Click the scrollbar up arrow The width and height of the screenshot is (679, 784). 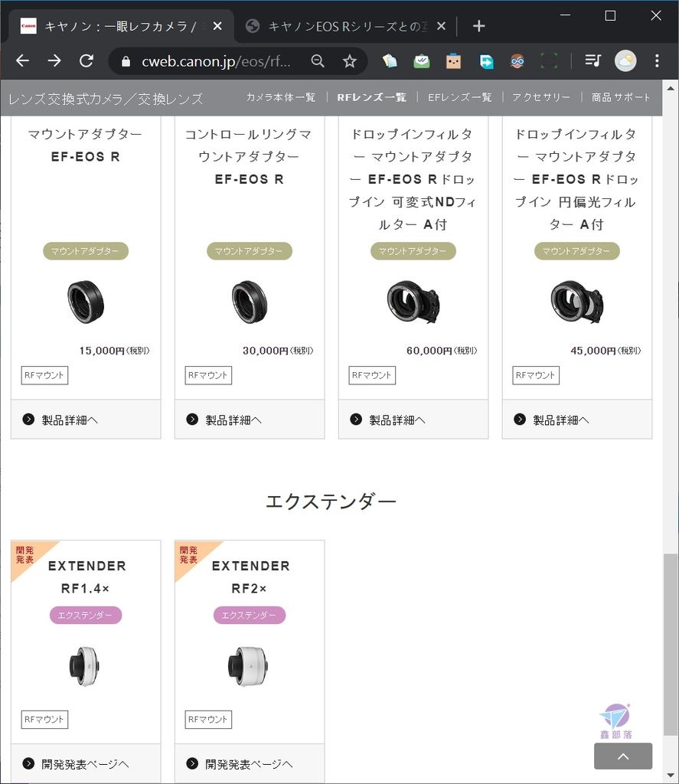671,88
